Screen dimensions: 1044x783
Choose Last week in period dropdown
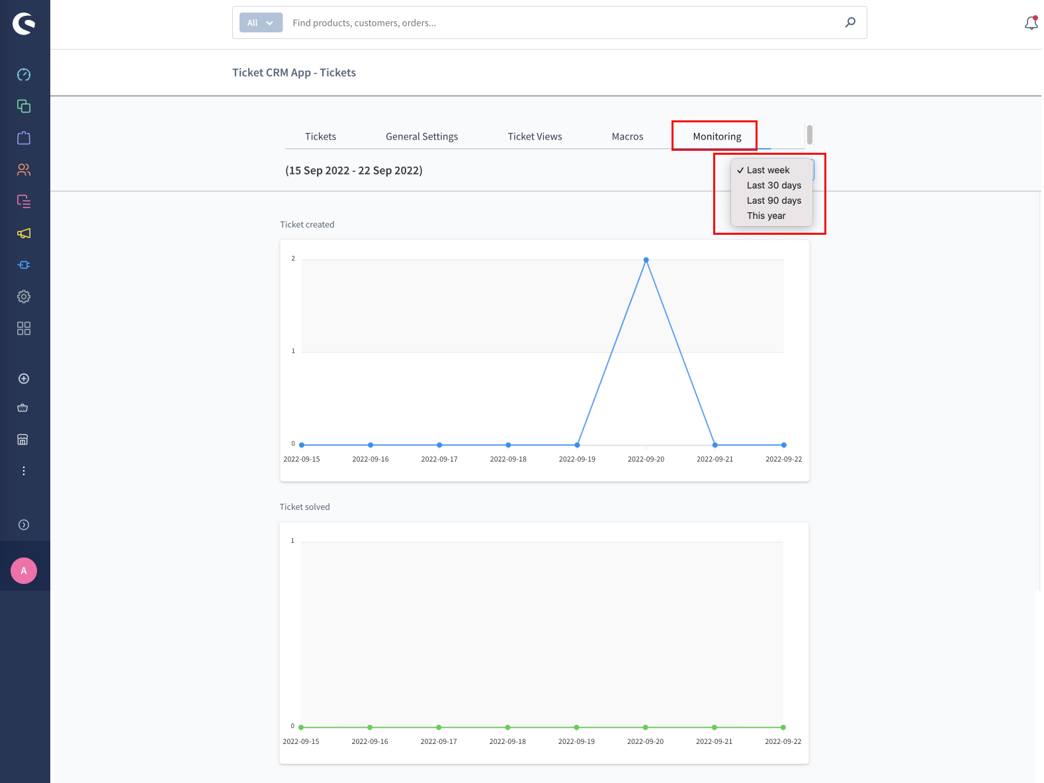click(771, 170)
